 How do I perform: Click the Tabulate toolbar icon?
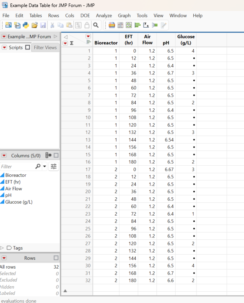coord(120,25)
